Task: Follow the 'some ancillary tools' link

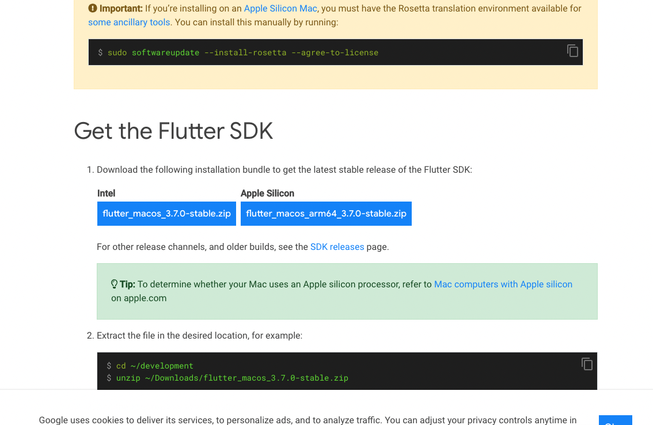Action: coord(129,22)
